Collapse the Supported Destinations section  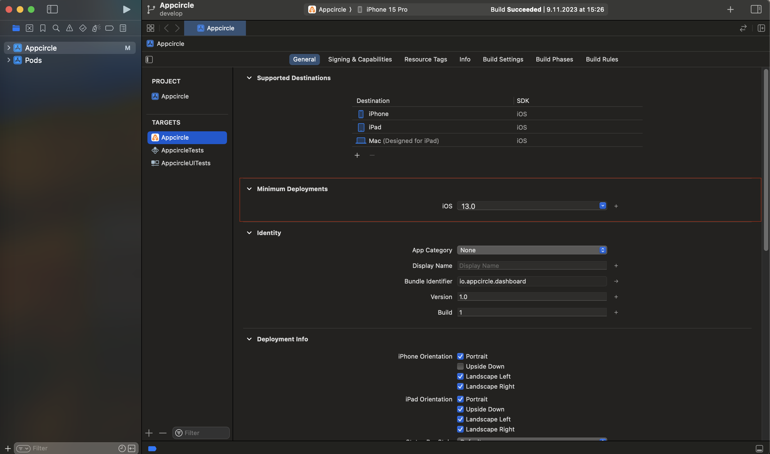coord(249,78)
